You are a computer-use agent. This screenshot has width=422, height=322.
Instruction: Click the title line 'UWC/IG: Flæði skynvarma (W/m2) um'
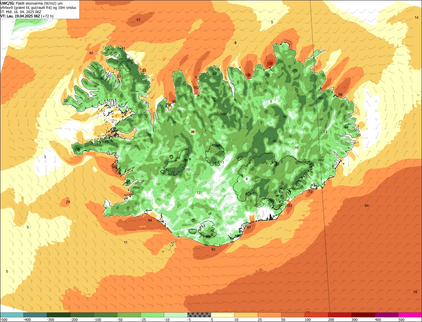(32, 3)
